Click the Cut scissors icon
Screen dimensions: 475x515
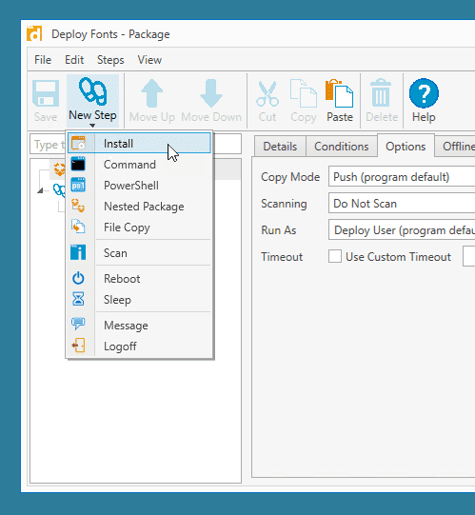click(x=267, y=93)
